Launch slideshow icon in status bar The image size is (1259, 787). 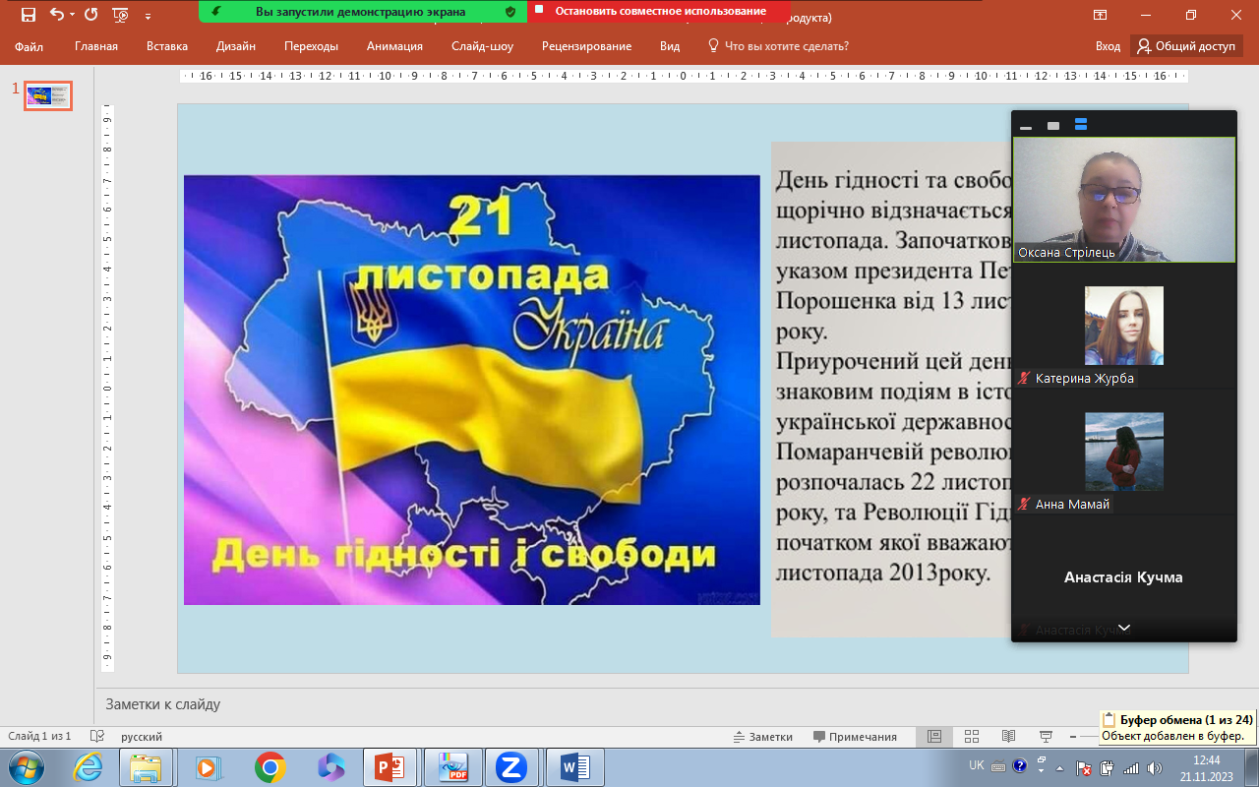click(x=1045, y=736)
